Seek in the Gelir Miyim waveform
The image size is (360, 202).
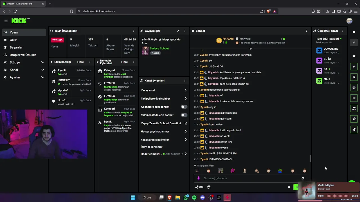[x=338, y=196]
